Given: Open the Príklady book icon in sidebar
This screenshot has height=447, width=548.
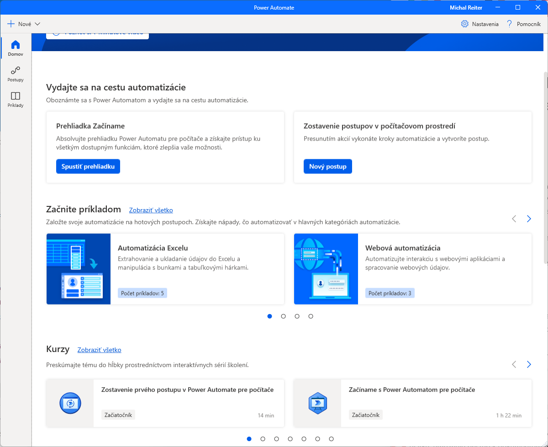Looking at the screenshot, I should (16, 96).
